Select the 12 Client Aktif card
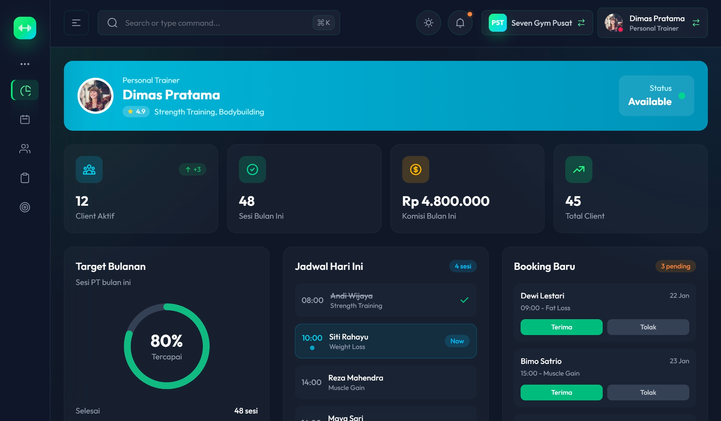 click(141, 188)
